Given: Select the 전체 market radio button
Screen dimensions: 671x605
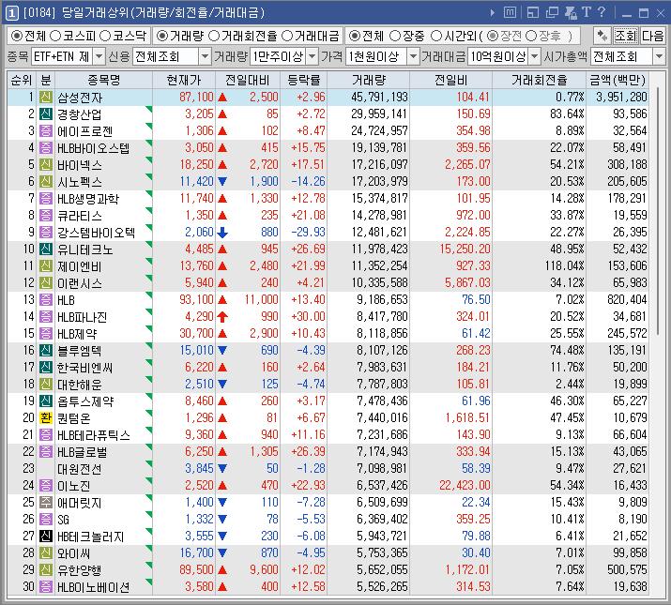Looking at the screenshot, I should (x=16, y=36).
